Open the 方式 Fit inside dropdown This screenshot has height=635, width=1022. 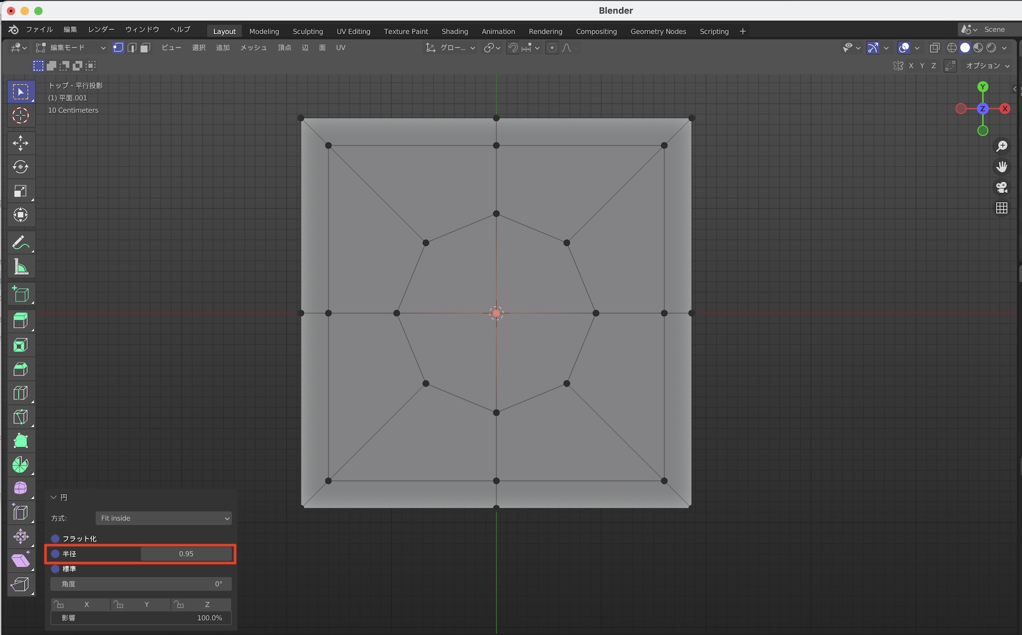[x=164, y=518]
